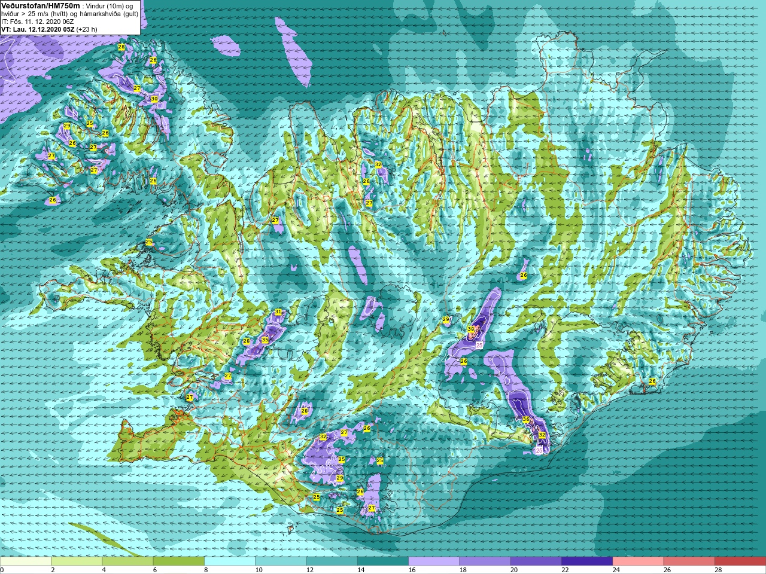Viewport: 766px width, 574px height.
Task: Click the yellow 36 gust label
Action: 526,420
